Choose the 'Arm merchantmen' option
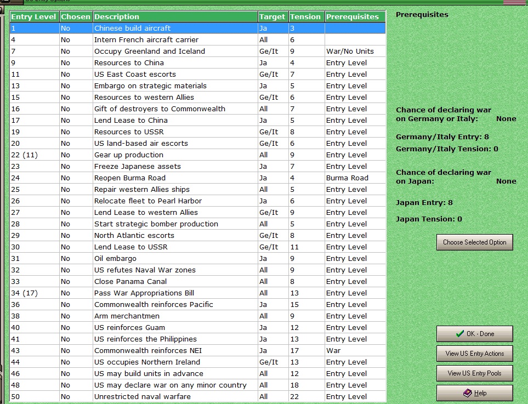The image size is (528, 404). click(198, 316)
